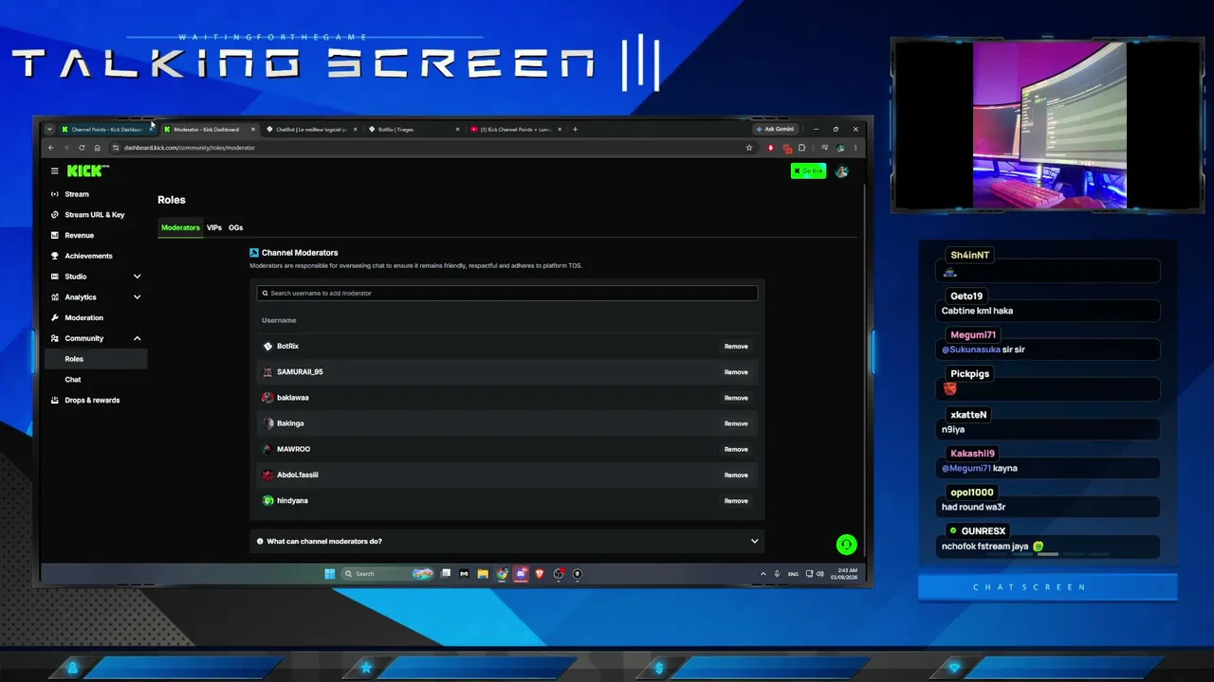
Task: Select the Roles sidebar item
Action: click(x=96, y=359)
